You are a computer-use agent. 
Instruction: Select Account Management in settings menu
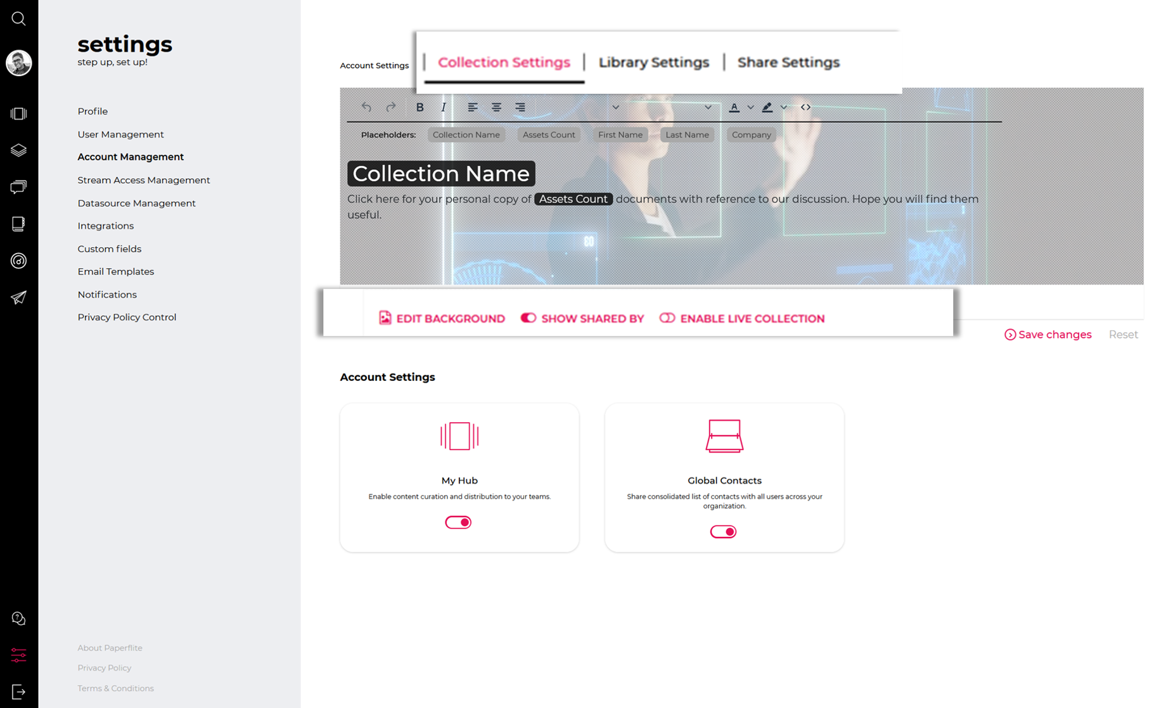(x=131, y=157)
